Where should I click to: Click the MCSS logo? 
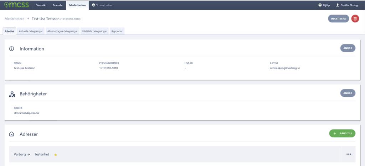[16, 5]
